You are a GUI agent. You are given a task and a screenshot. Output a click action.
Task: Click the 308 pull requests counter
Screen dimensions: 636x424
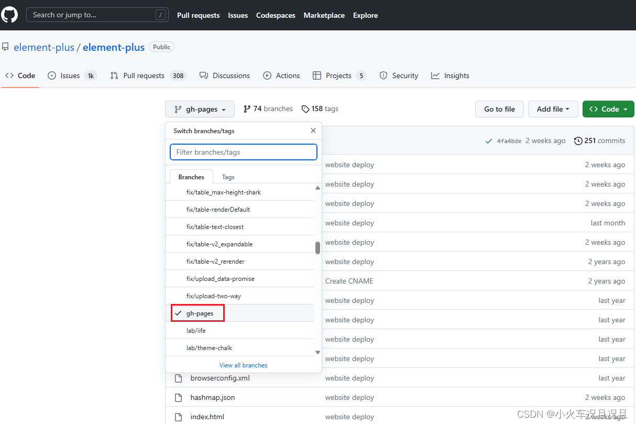178,75
